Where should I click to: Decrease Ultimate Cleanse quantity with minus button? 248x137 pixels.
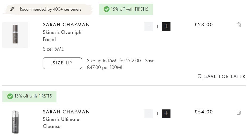148,114
